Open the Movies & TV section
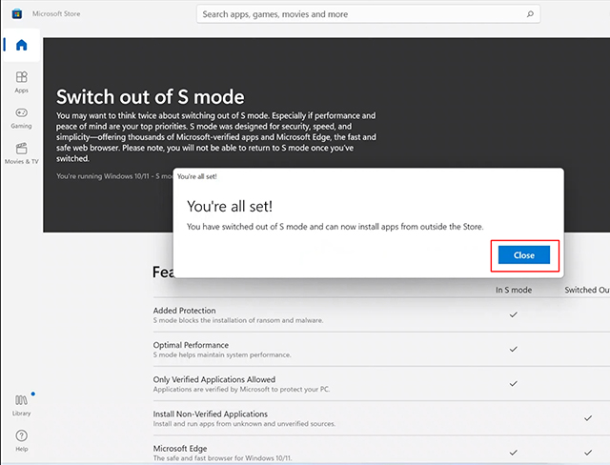The width and height of the screenshot is (610, 465). tap(21, 152)
